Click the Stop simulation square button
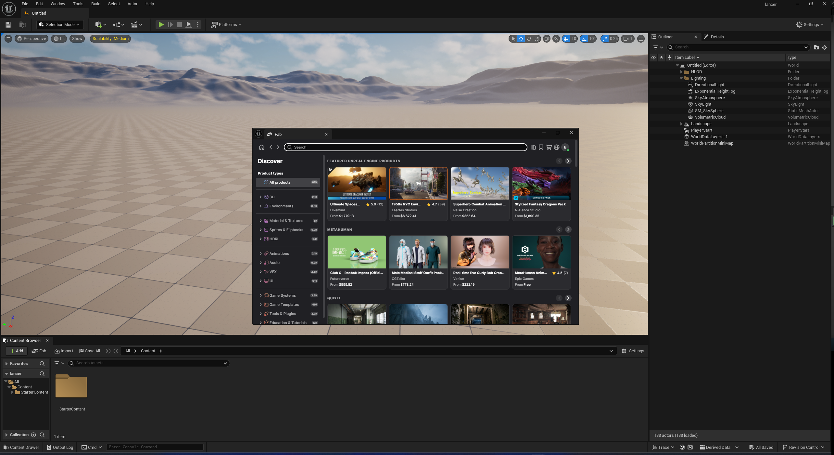The width and height of the screenshot is (834, 455). pos(179,25)
